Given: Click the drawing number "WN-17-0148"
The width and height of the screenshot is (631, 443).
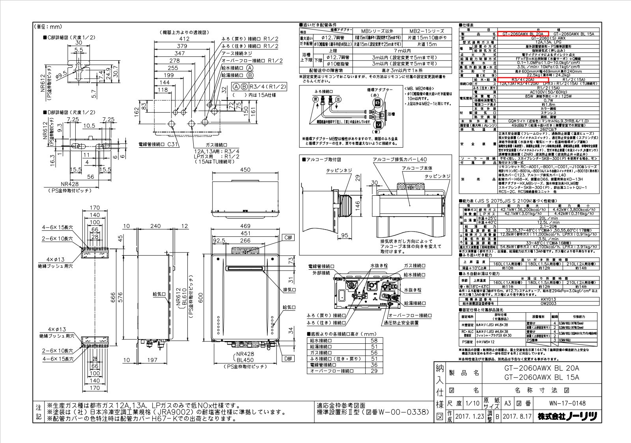Looking at the screenshot, I should point(567,404).
